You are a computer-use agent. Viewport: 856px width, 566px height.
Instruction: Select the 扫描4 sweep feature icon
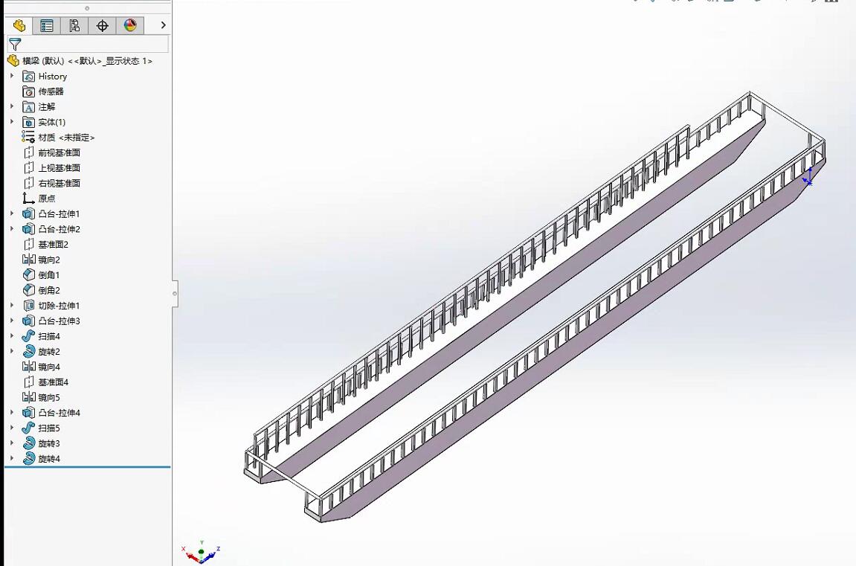pyautogui.click(x=28, y=336)
